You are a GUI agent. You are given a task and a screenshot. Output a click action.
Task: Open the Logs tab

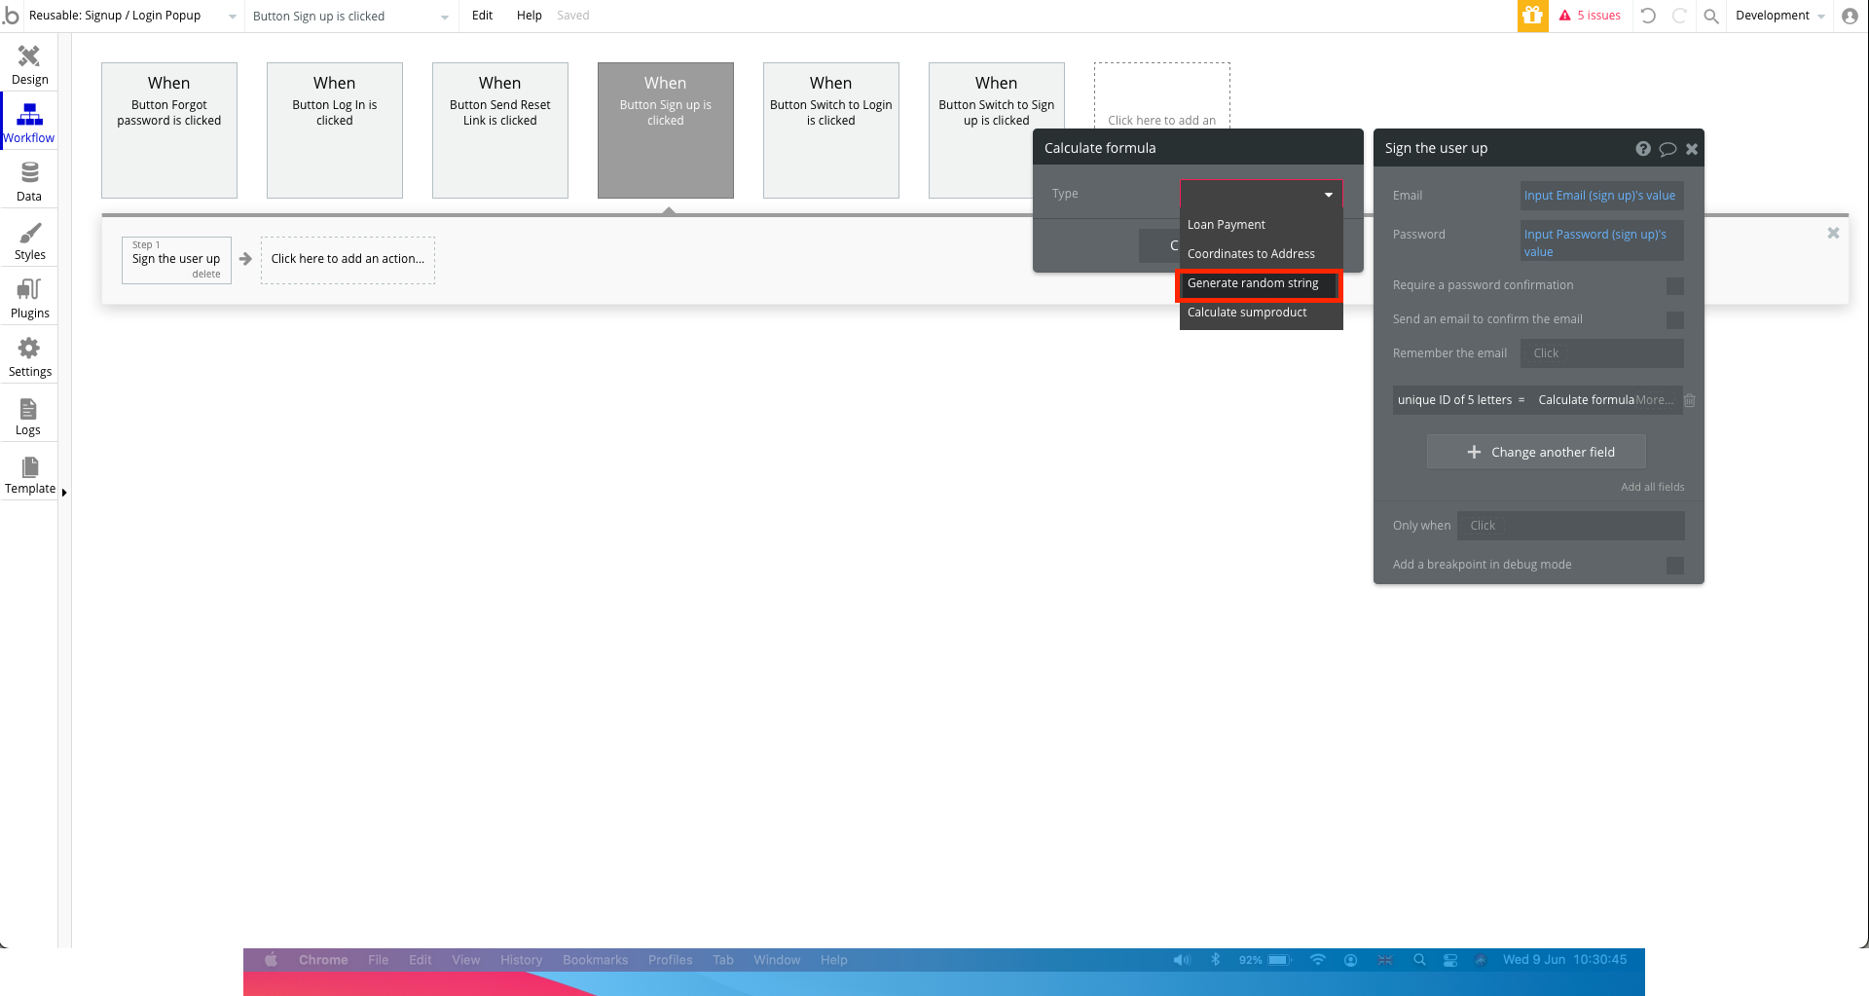[x=29, y=416]
